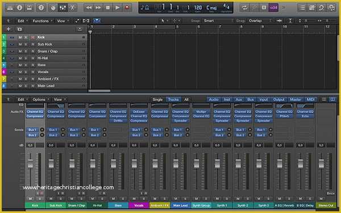Click the Play transport button
341x213 pixels.
coord(118,8)
